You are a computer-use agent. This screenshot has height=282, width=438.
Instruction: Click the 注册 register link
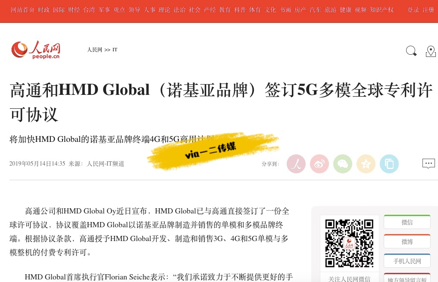coord(429,10)
